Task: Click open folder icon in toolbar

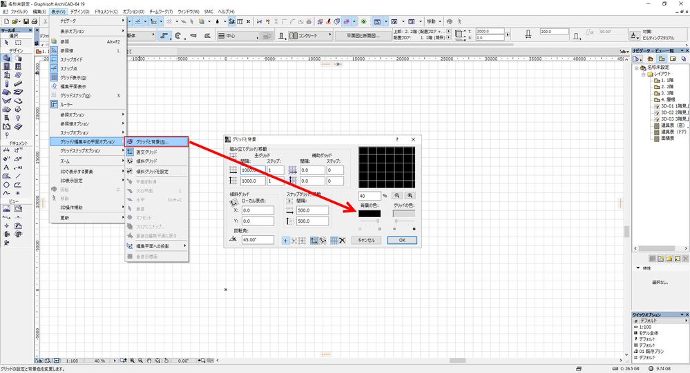Action: click(16, 21)
